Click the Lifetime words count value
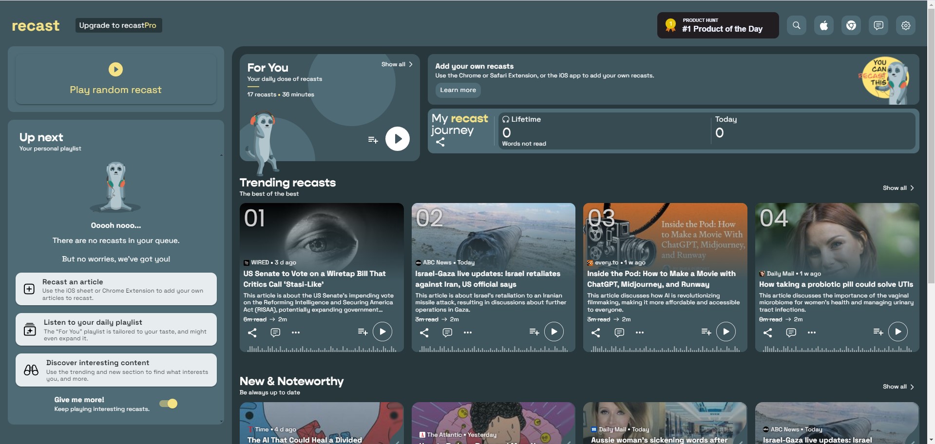This screenshot has height=444, width=935. click(507, 133)
